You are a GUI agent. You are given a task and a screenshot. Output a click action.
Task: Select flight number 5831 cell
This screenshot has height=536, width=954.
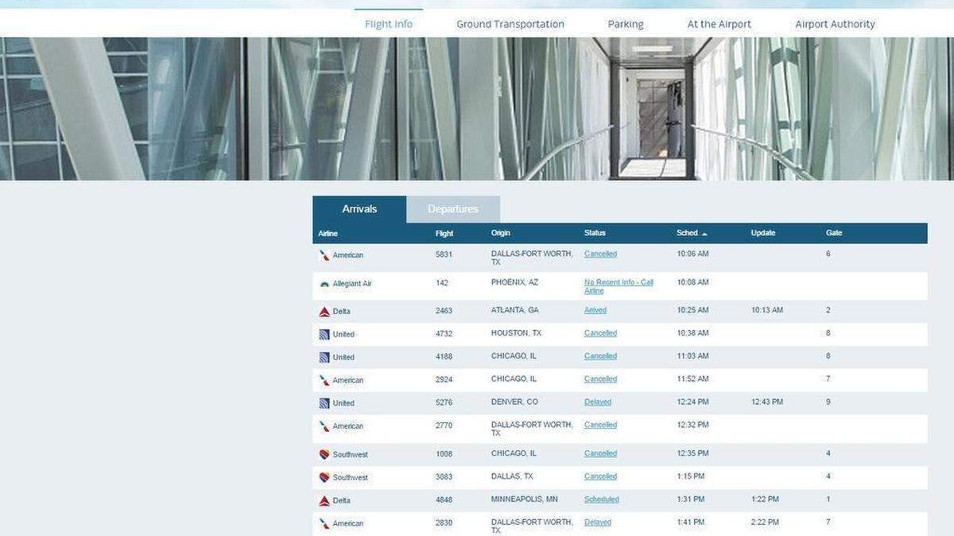(444, 254)
